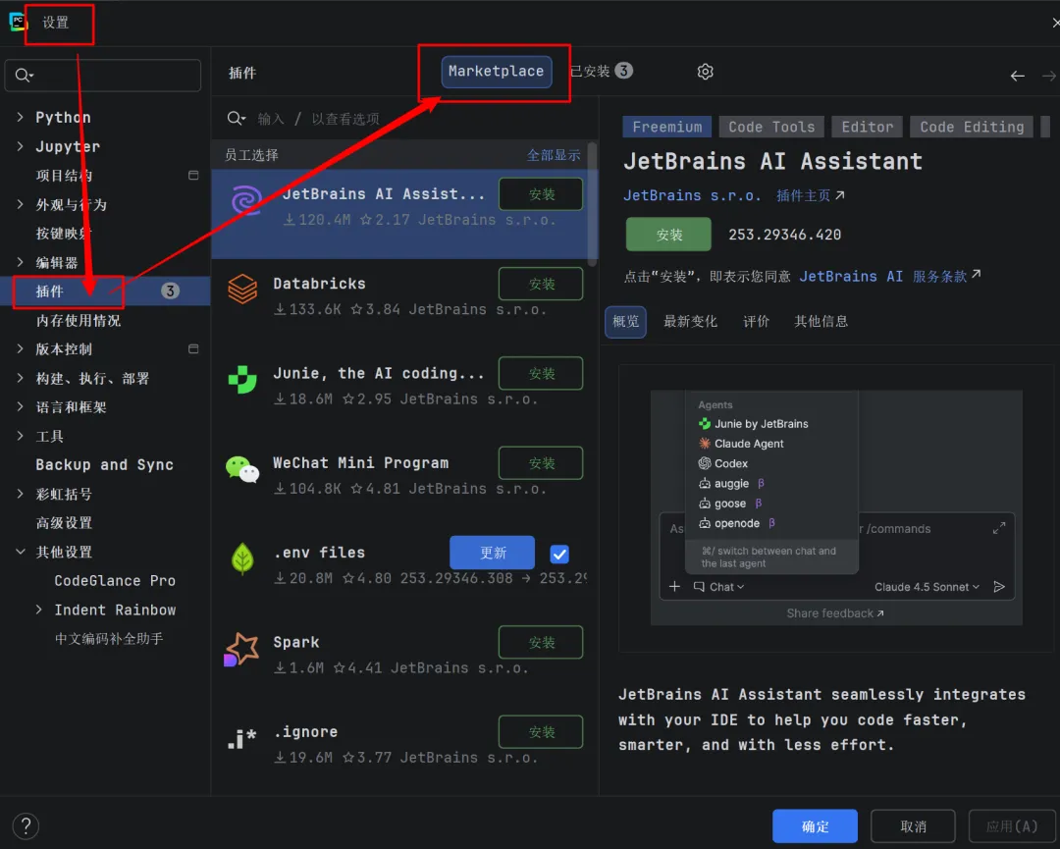Select the Freemium tag

[x=666, y=127]
